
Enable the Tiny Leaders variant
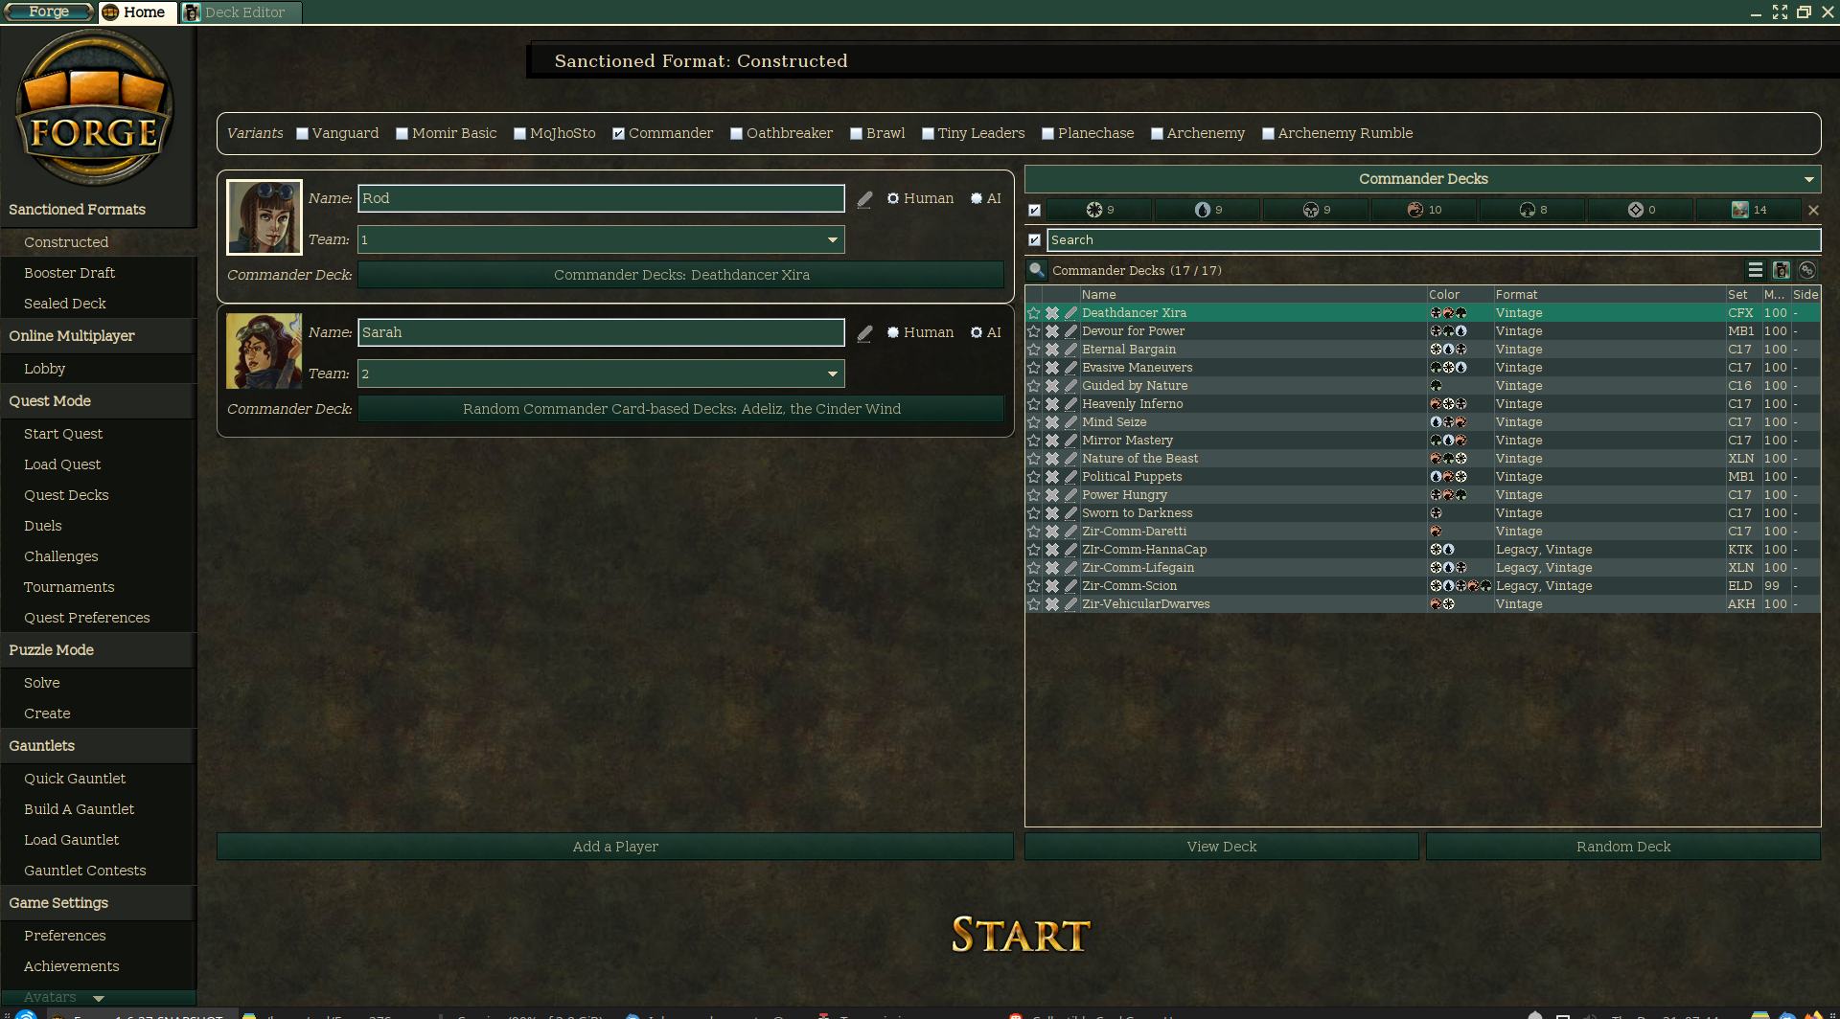[x=929, y=134]
